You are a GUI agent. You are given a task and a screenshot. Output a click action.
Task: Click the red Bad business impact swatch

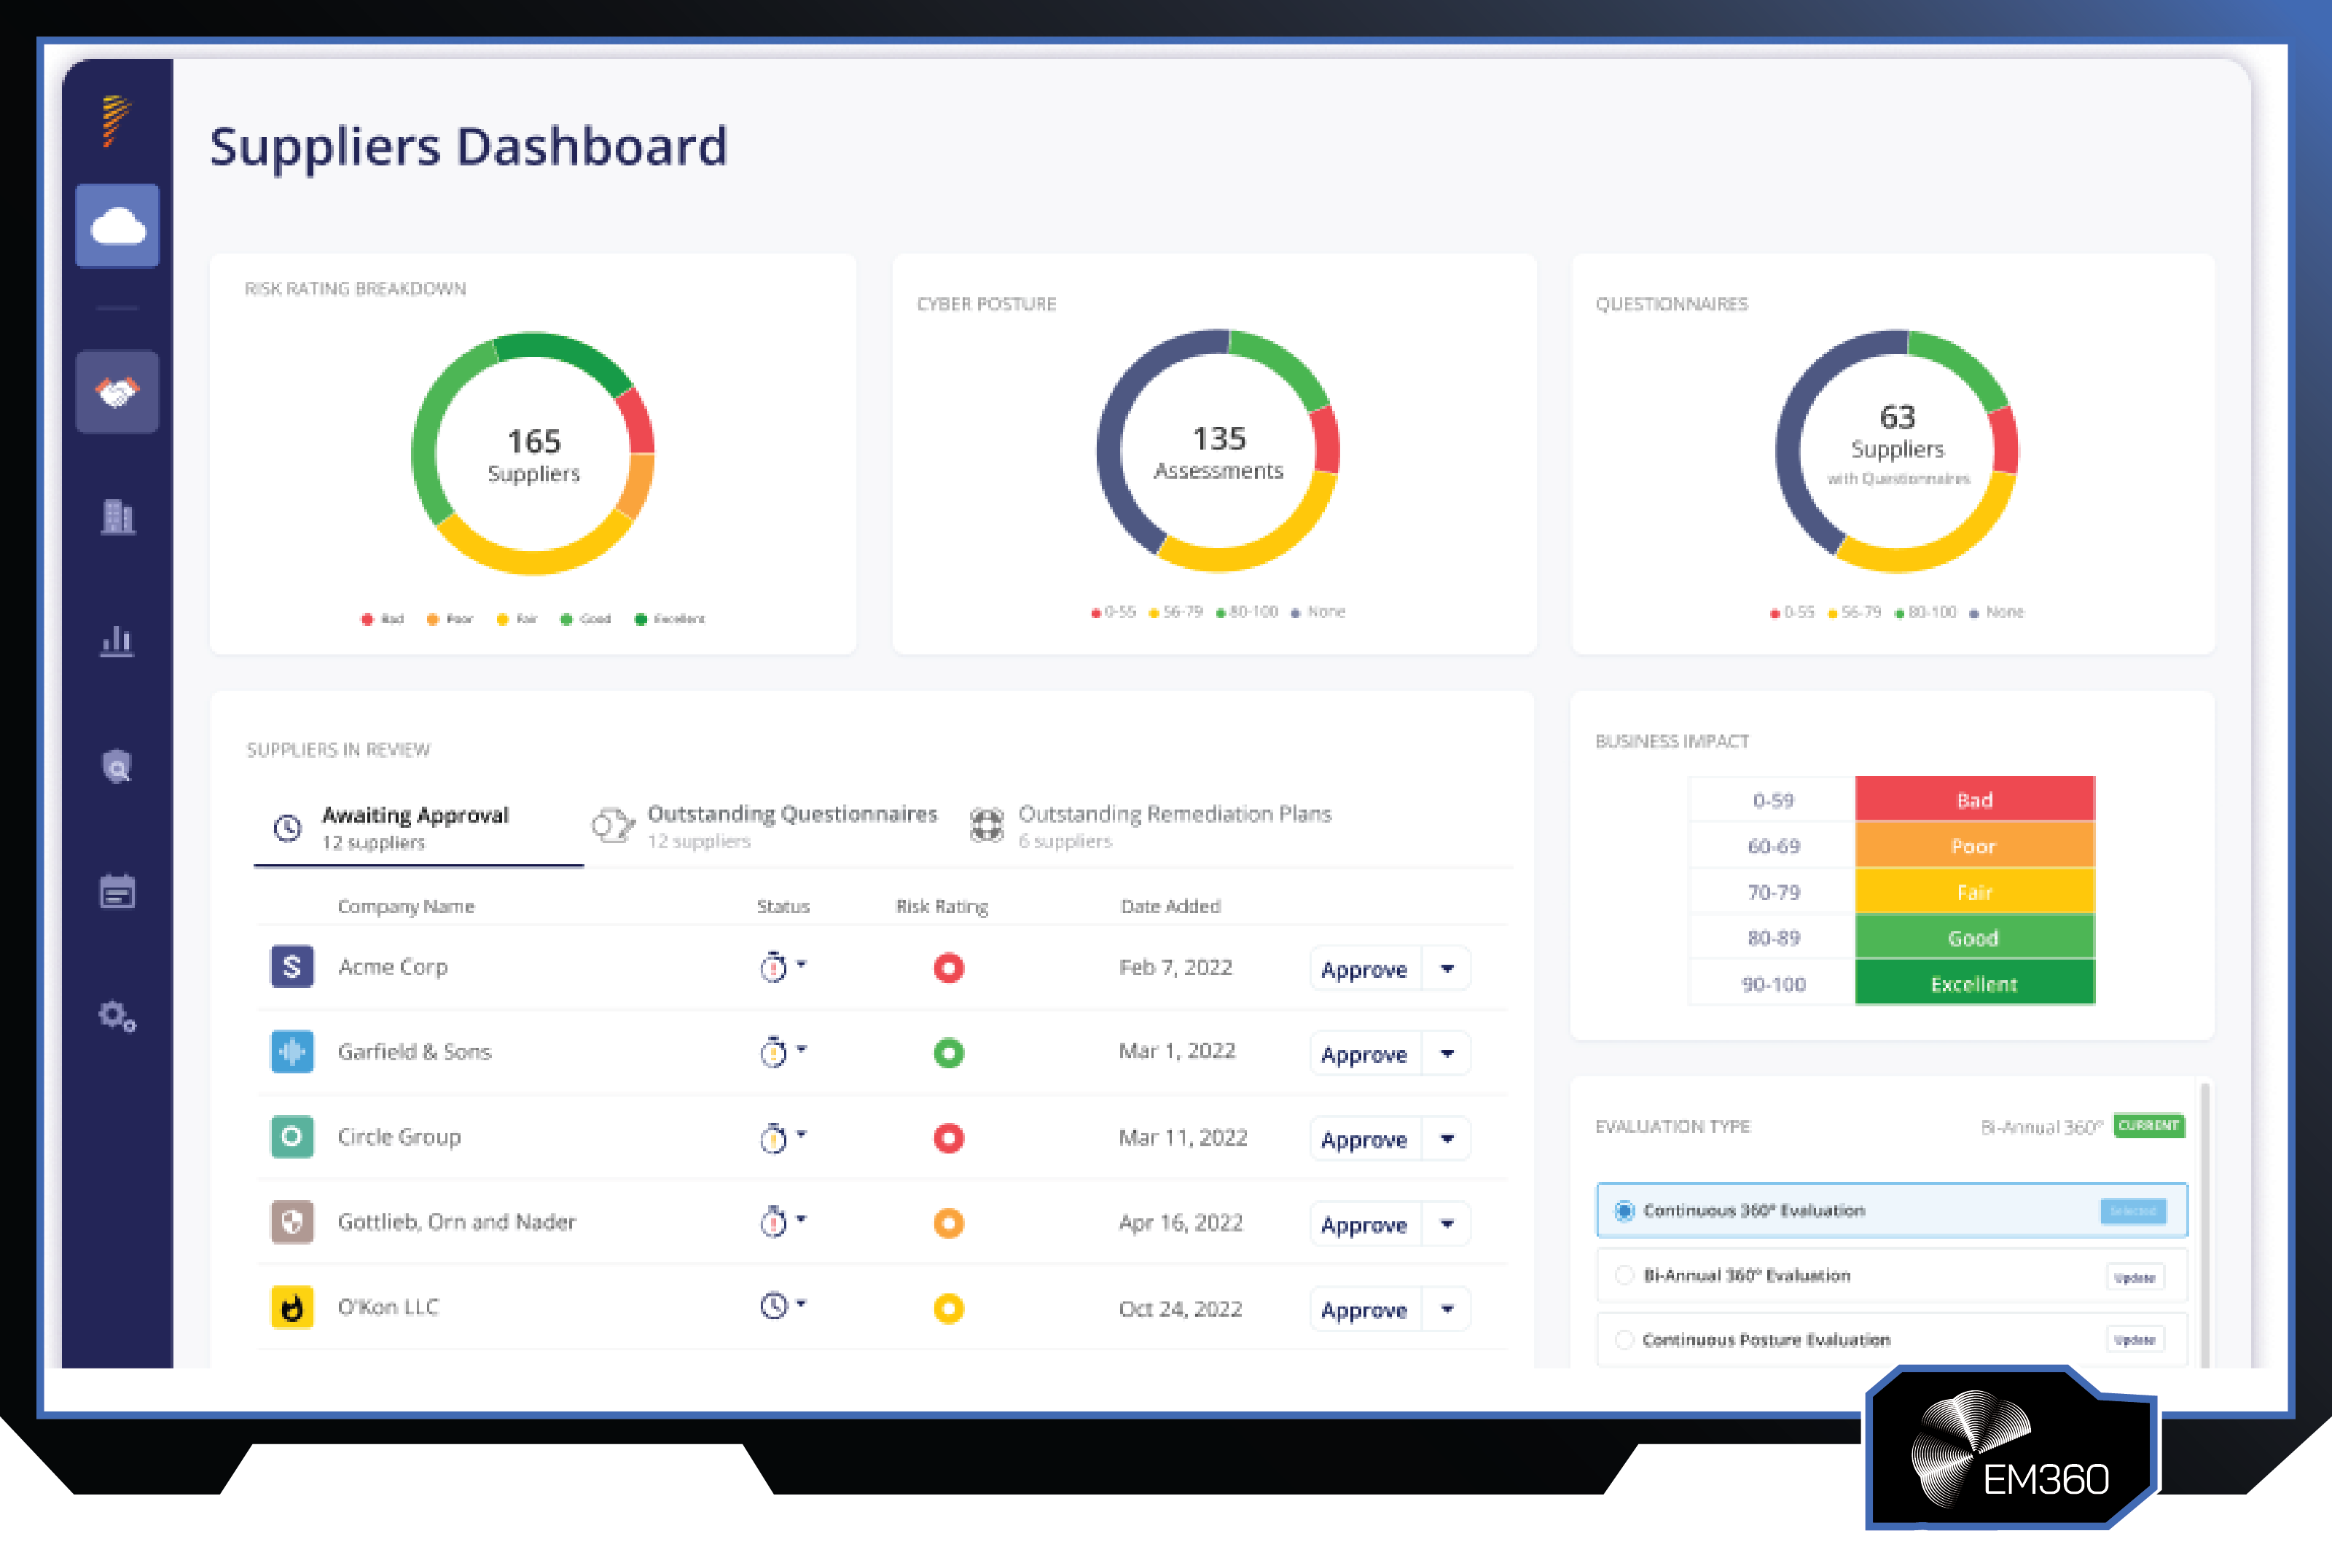(1975, 799)
